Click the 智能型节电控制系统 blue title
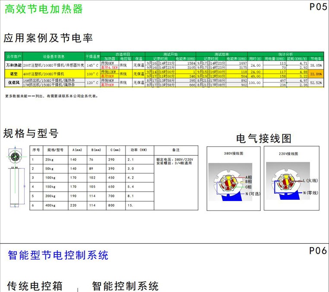This screenshot has height=292, width=329. click(x=58, y=255)
